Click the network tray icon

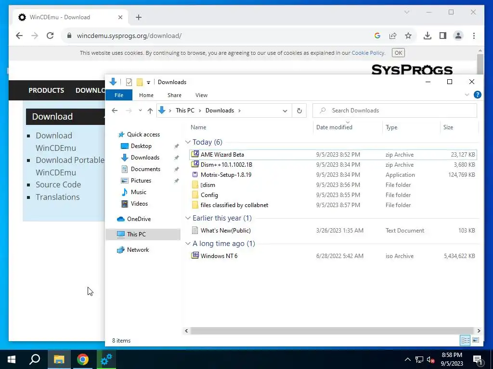coord(419,359)
